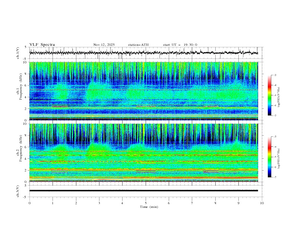Select the date text "Nov.12, 2025"
Image resolution: width=295 pixels, height=228 pixels.
(x=104, y=45)
